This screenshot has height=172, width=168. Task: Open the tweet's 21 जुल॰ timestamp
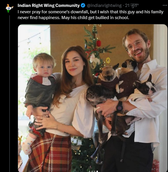[132, 5]
